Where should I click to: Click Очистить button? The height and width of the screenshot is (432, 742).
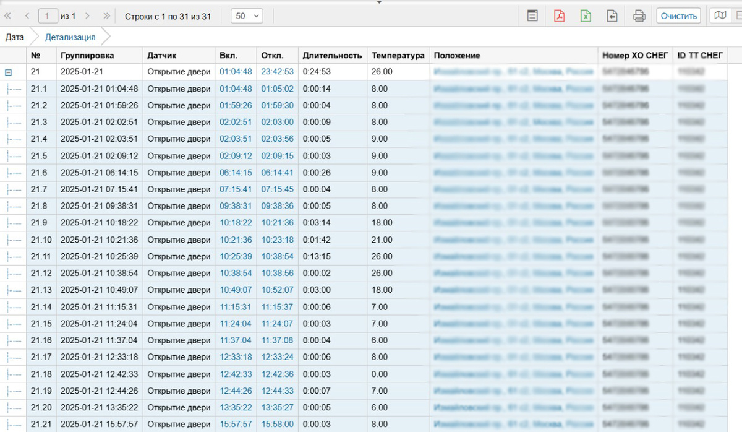[678, 16]
